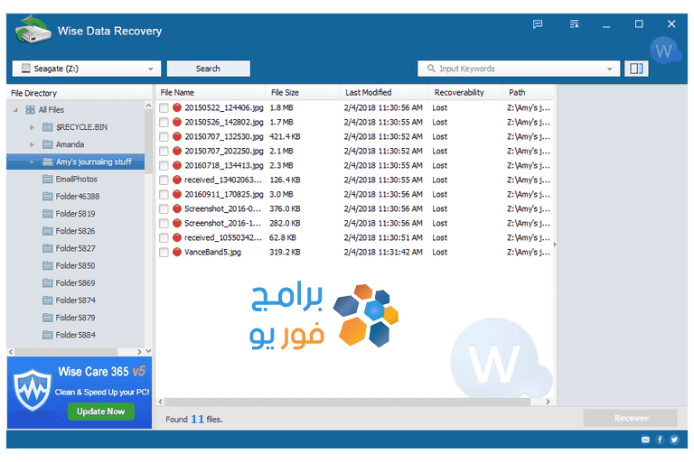Check the box for received_10550342 file
This screenshot has width=694, height=462.
164,238
